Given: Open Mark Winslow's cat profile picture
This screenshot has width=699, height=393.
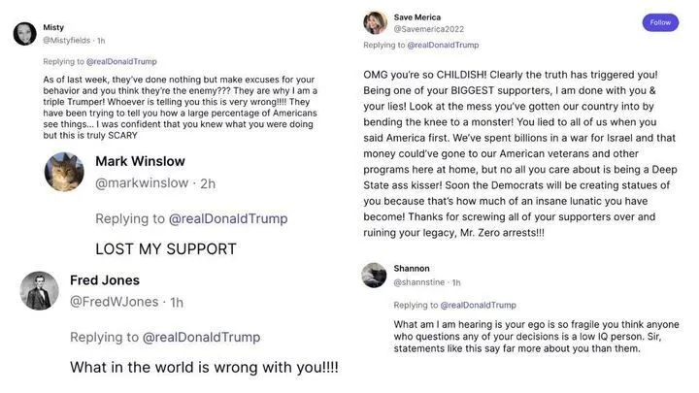Looking at the screenshot, I should (x=63, y=172).
